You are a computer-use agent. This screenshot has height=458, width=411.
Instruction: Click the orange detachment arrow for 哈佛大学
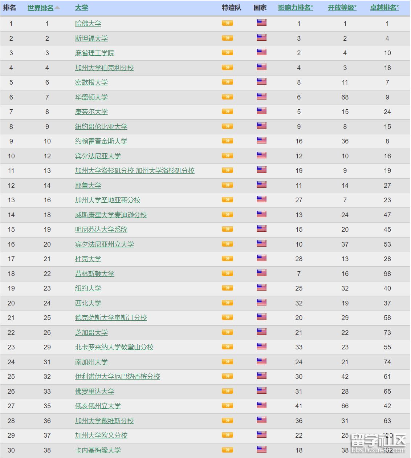pyautogui.click(x=227, y=23)
